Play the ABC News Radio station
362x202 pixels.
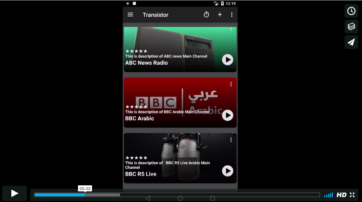click(x=228, y=60)
